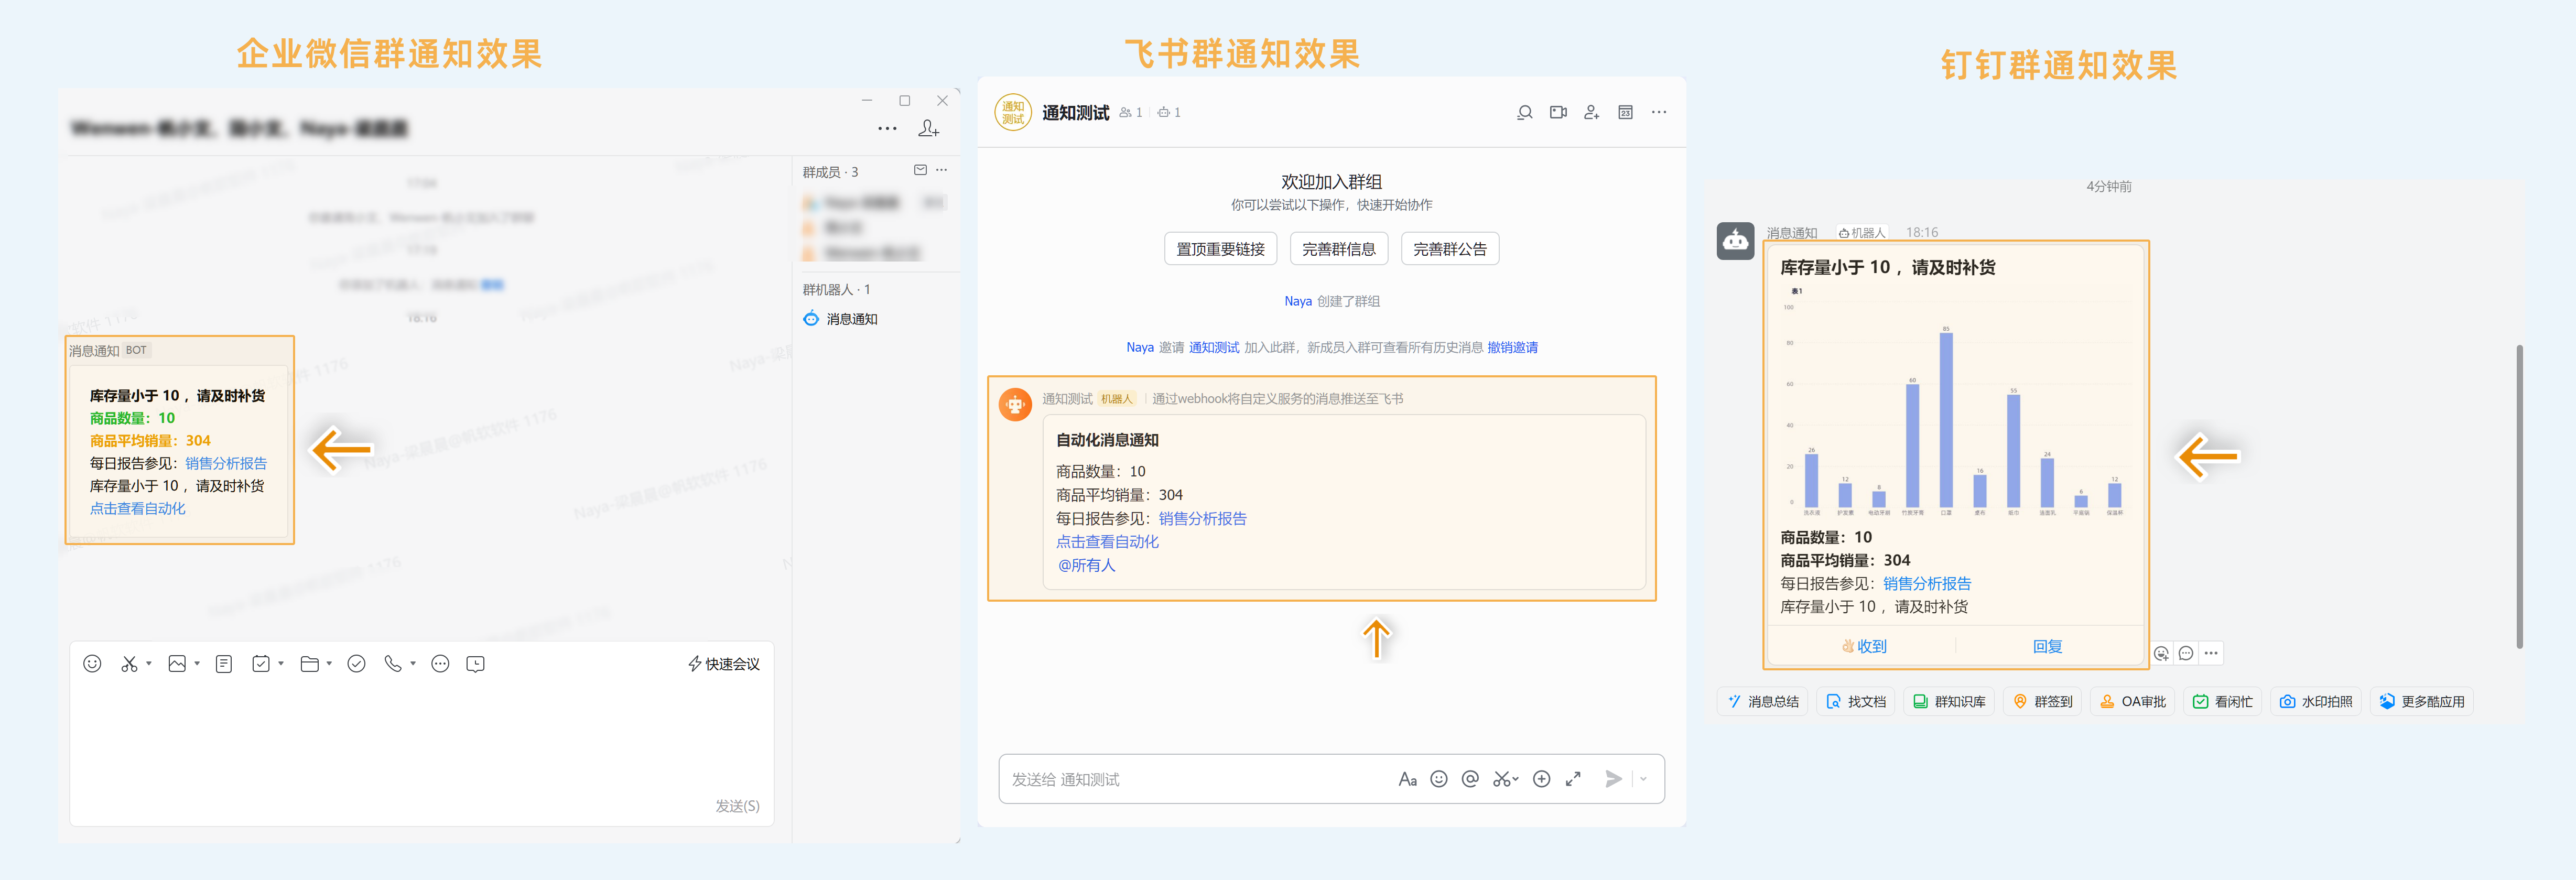Add an emoji reaction to DingTalk message
The width and height of the screenshot is (2576, 880).
point(2161,653)
